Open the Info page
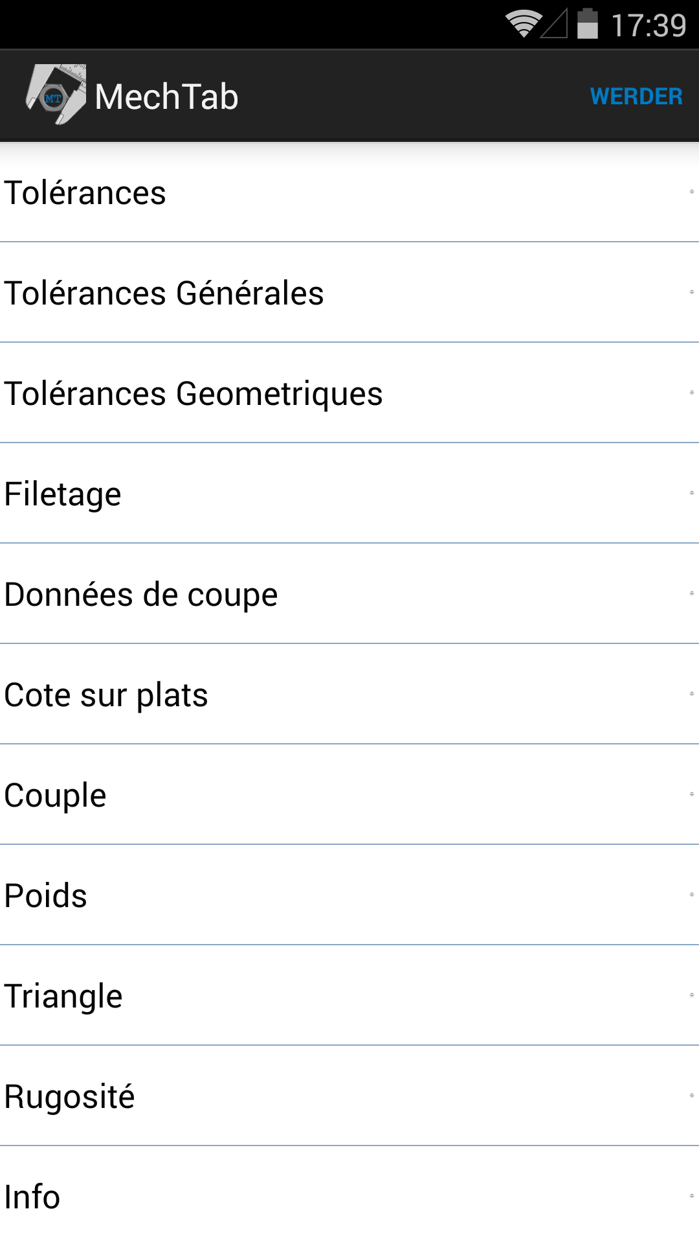The height and width of the screenshot is (1244, 699). point(349,1195)
